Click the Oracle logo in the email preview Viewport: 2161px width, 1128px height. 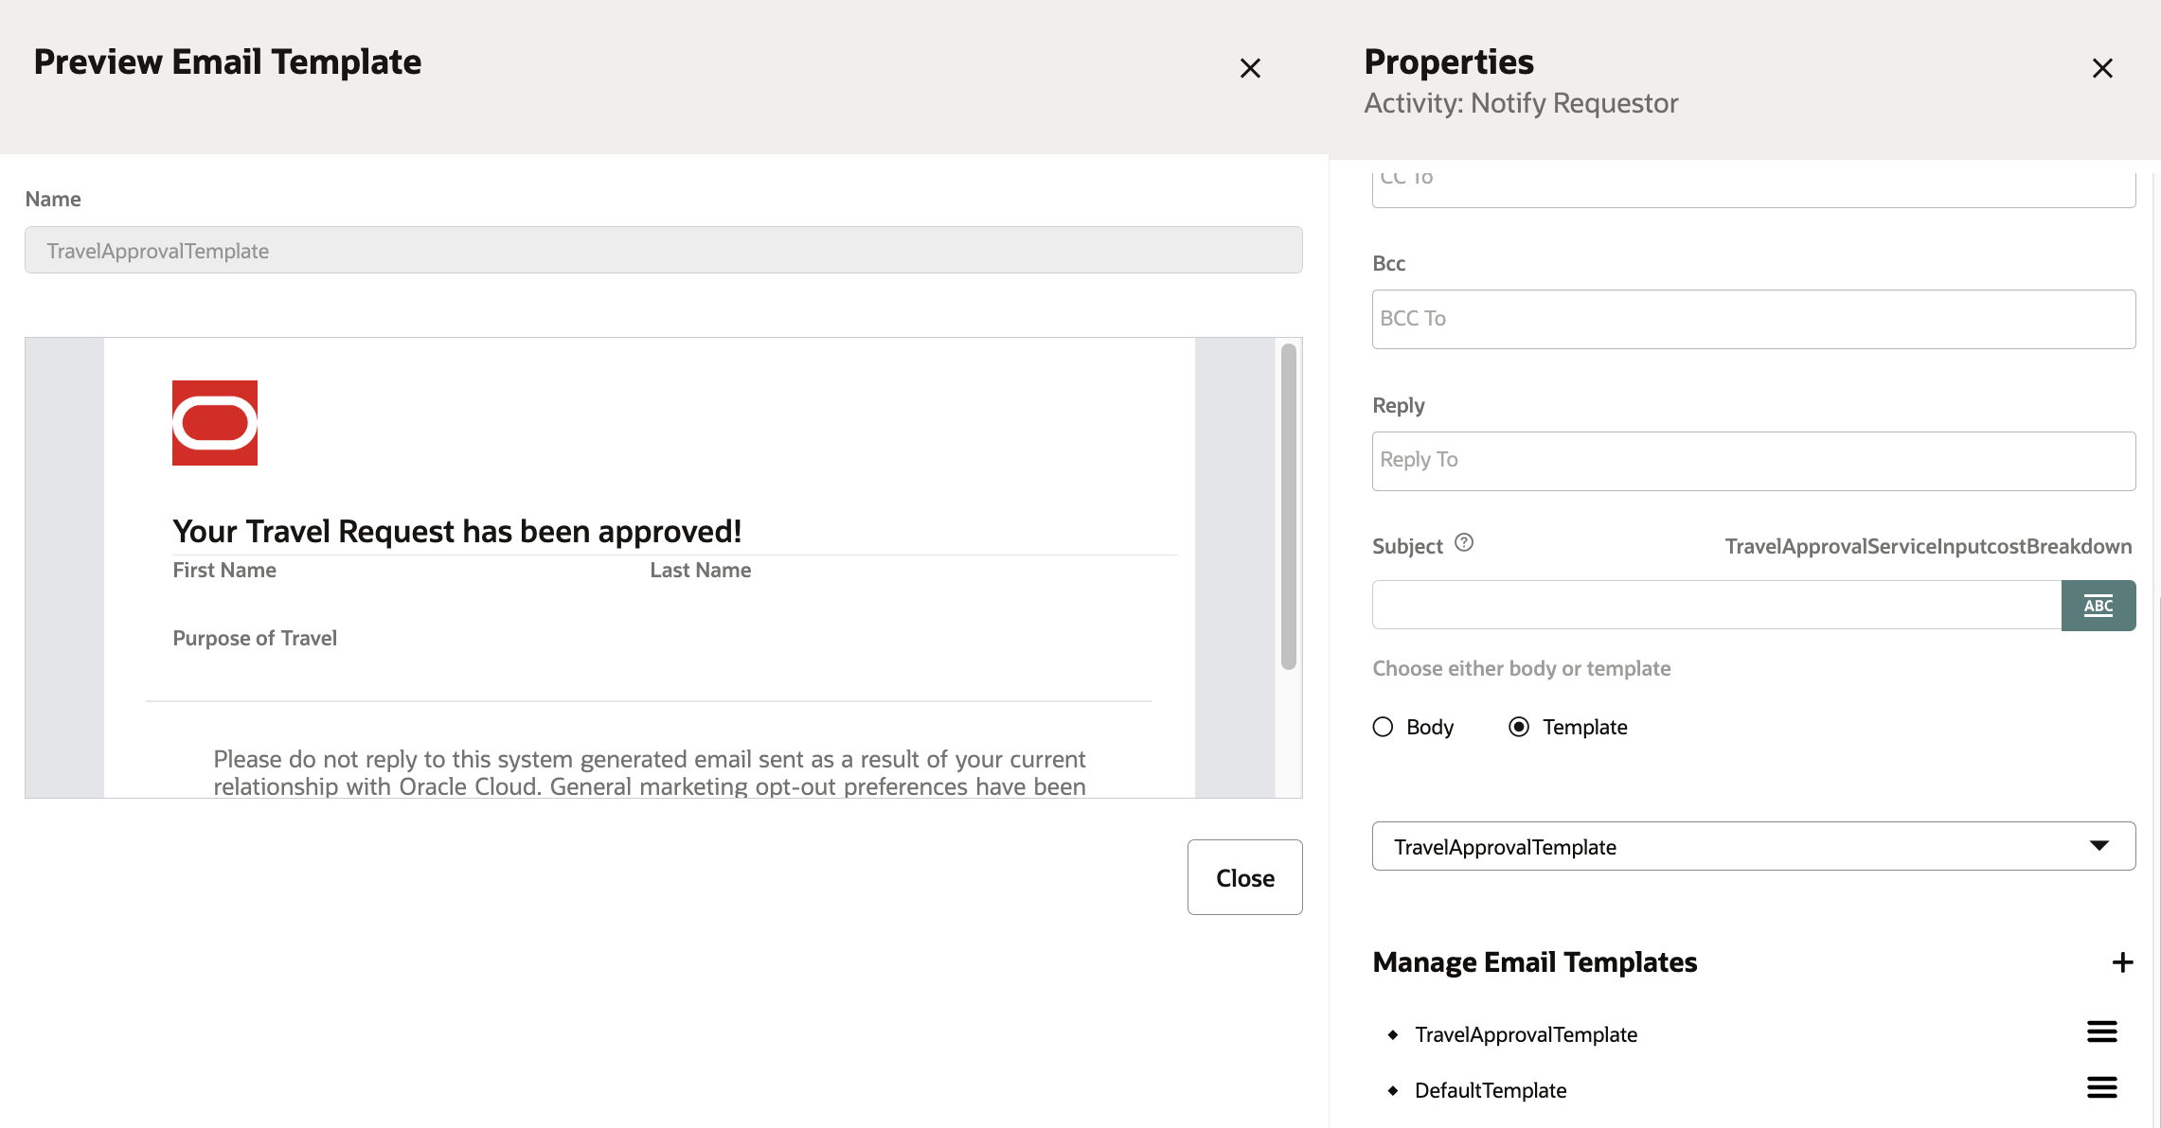[214, 423]
